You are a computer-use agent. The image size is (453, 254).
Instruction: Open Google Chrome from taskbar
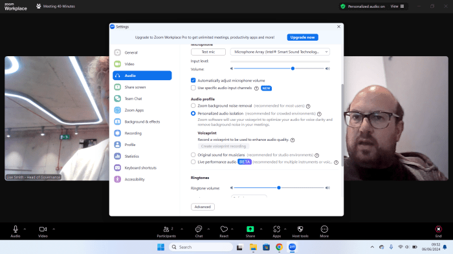(x=279, y=247)
